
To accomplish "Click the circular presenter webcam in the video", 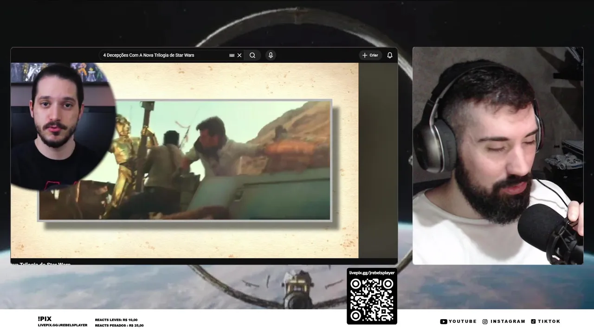I will pos(63,126).
